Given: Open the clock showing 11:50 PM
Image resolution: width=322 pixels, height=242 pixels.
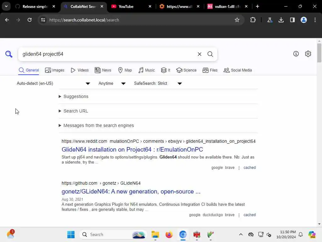Looking at the screenshot, I should 286,234.
